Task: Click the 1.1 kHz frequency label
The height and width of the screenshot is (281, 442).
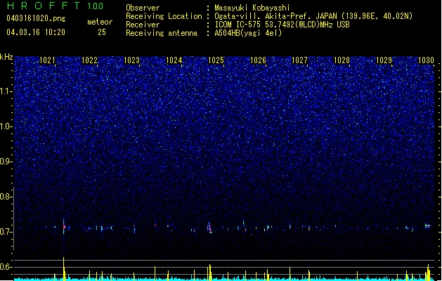Action: click(6, 91)
